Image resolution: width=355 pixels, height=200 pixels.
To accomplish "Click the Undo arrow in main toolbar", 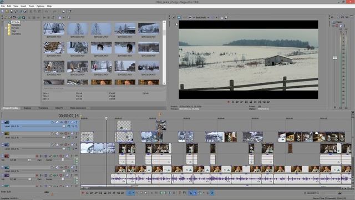I will [47, 11].
